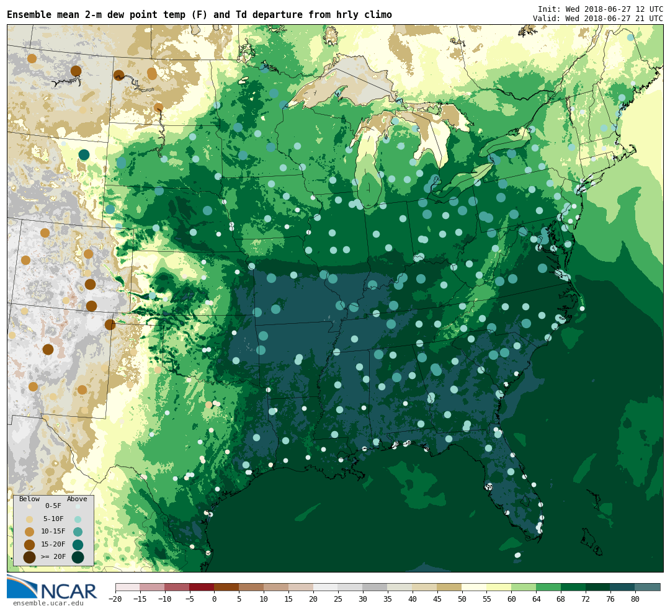Pick the light green swatch between 60 and 64
670x611 pixels.
click(524, 587)
